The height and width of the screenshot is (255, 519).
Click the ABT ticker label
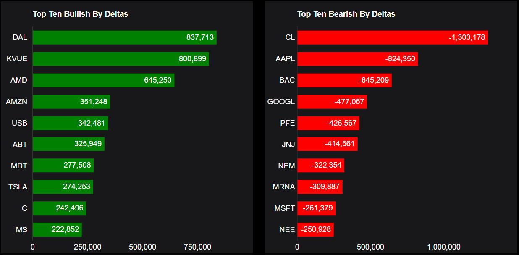(x=20, y=145)
